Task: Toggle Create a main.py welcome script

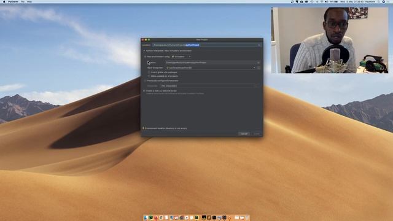Action: coord(144,91)
